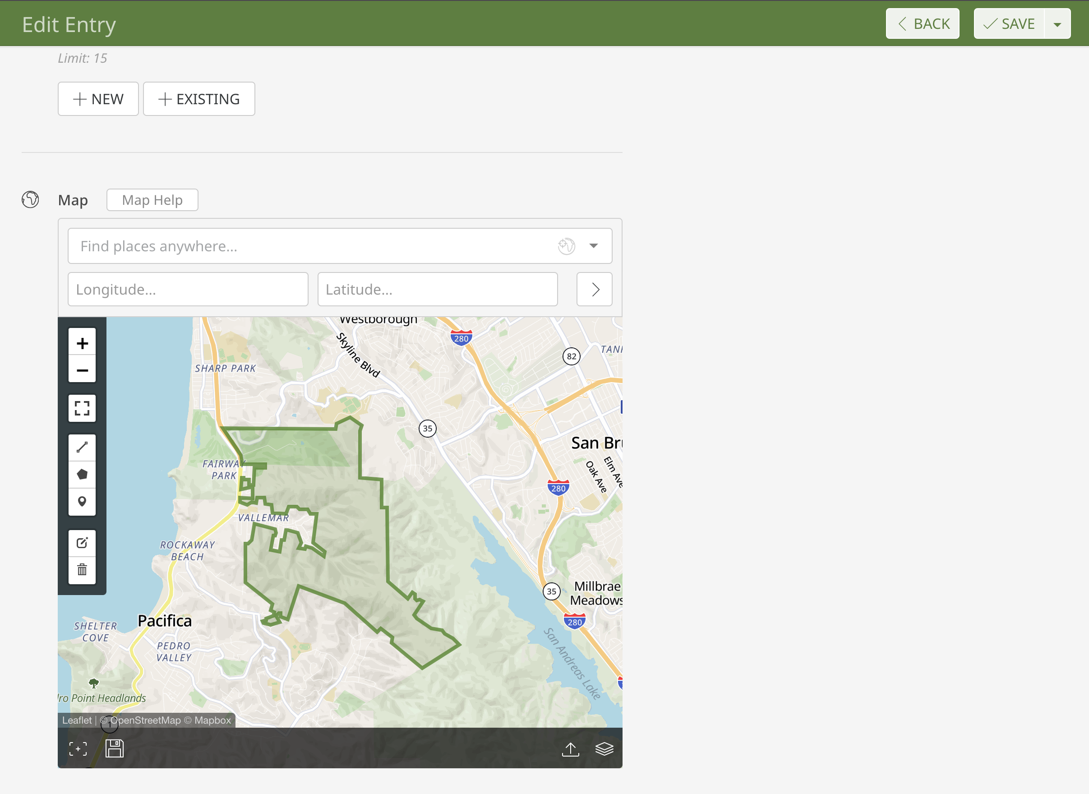
Task: Activate the edit layers tool
Action: point(82,543)
